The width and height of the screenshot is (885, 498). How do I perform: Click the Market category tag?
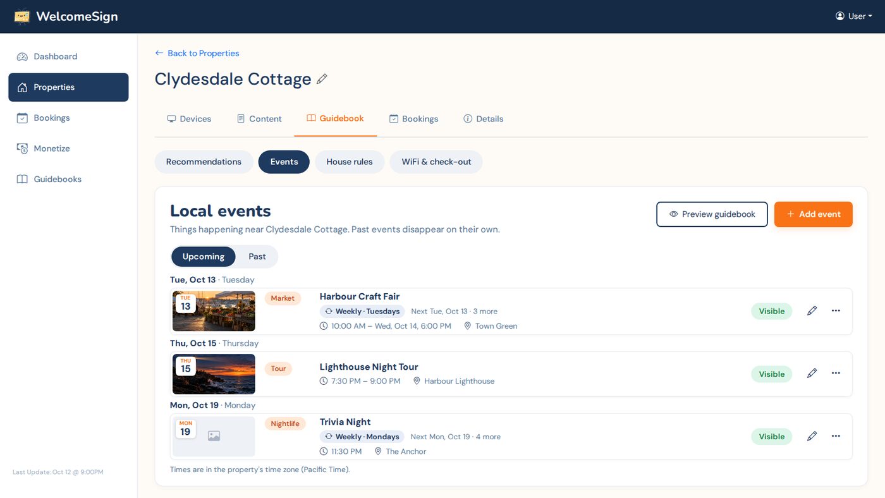pos(283,298)
